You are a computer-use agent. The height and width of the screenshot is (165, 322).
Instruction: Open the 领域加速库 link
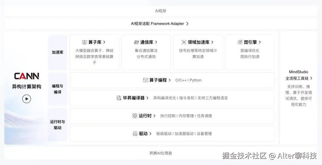click(198, 42)
